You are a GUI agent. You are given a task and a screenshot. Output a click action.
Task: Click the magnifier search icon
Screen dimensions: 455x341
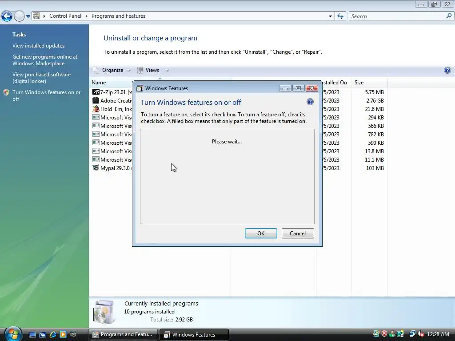[449, 16]
